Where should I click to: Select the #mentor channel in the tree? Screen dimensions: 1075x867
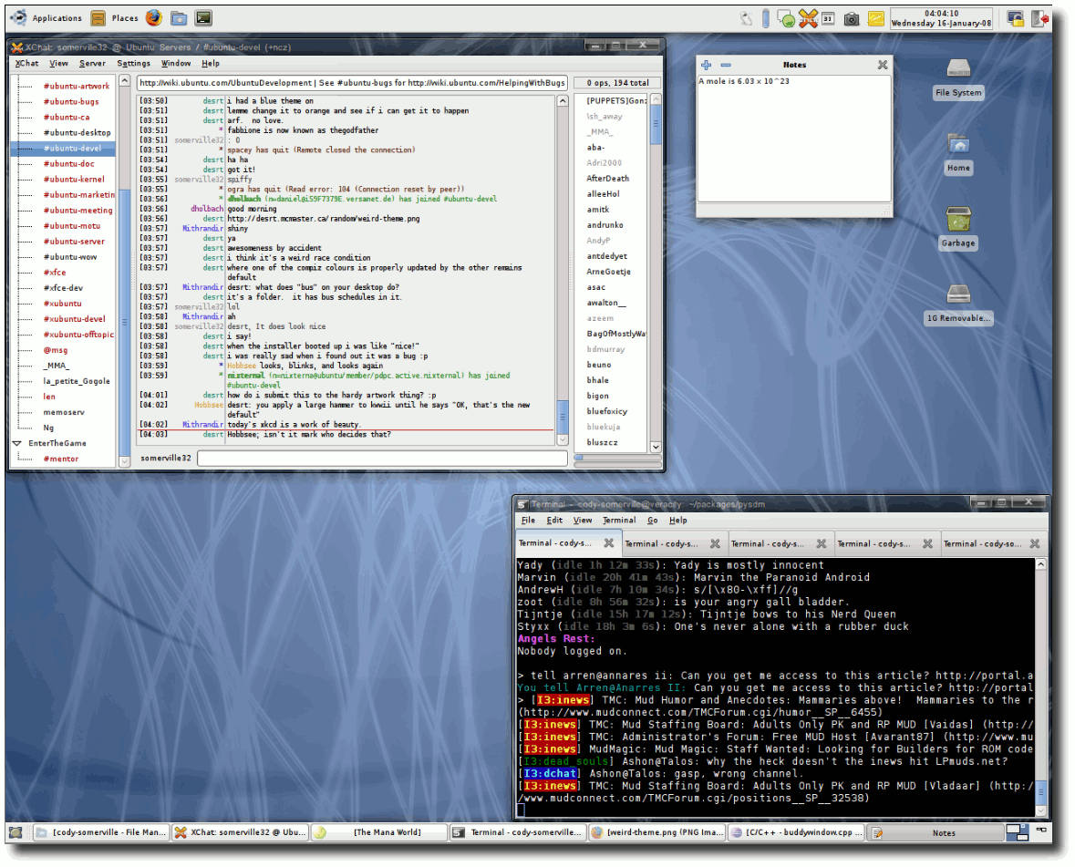pos(61,459)
